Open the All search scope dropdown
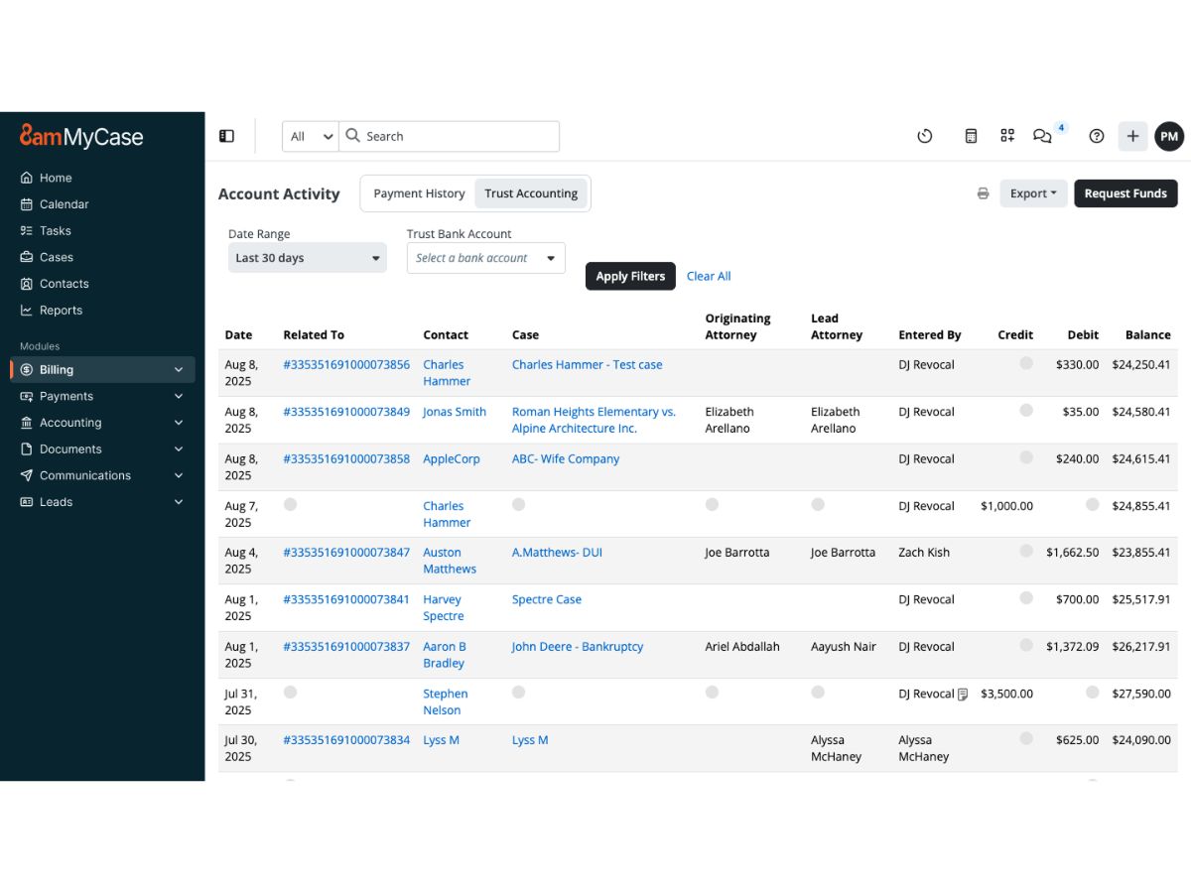The height and width of the screenshot is (893, 1191). [311, 136]
